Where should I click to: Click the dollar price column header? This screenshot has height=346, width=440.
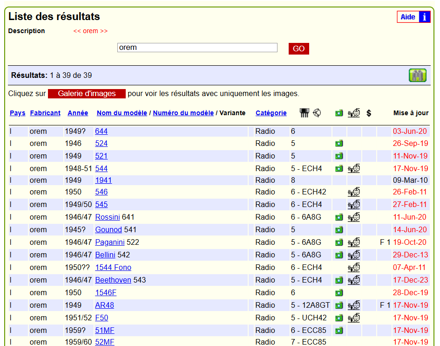369,113
